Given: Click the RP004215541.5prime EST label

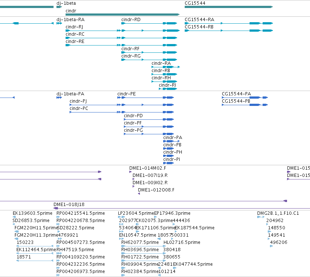Looking at the screenshot, I should coord(81,213).
